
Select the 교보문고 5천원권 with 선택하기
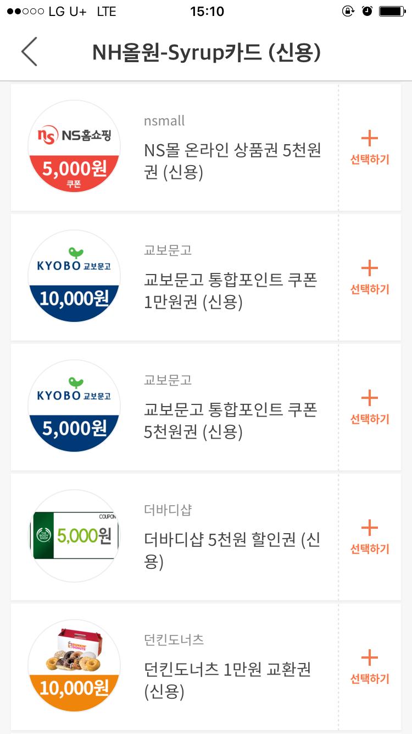(x=370, y=407)
